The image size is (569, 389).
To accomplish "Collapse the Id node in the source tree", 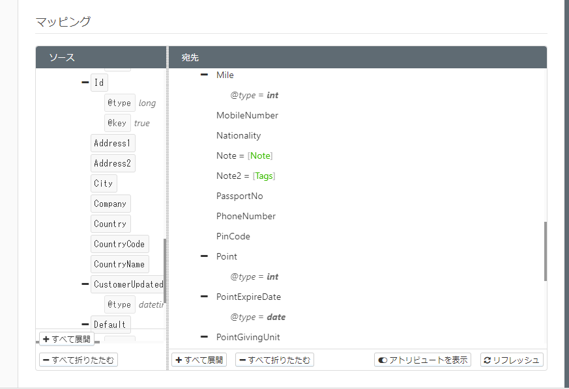I will point(84,82).
